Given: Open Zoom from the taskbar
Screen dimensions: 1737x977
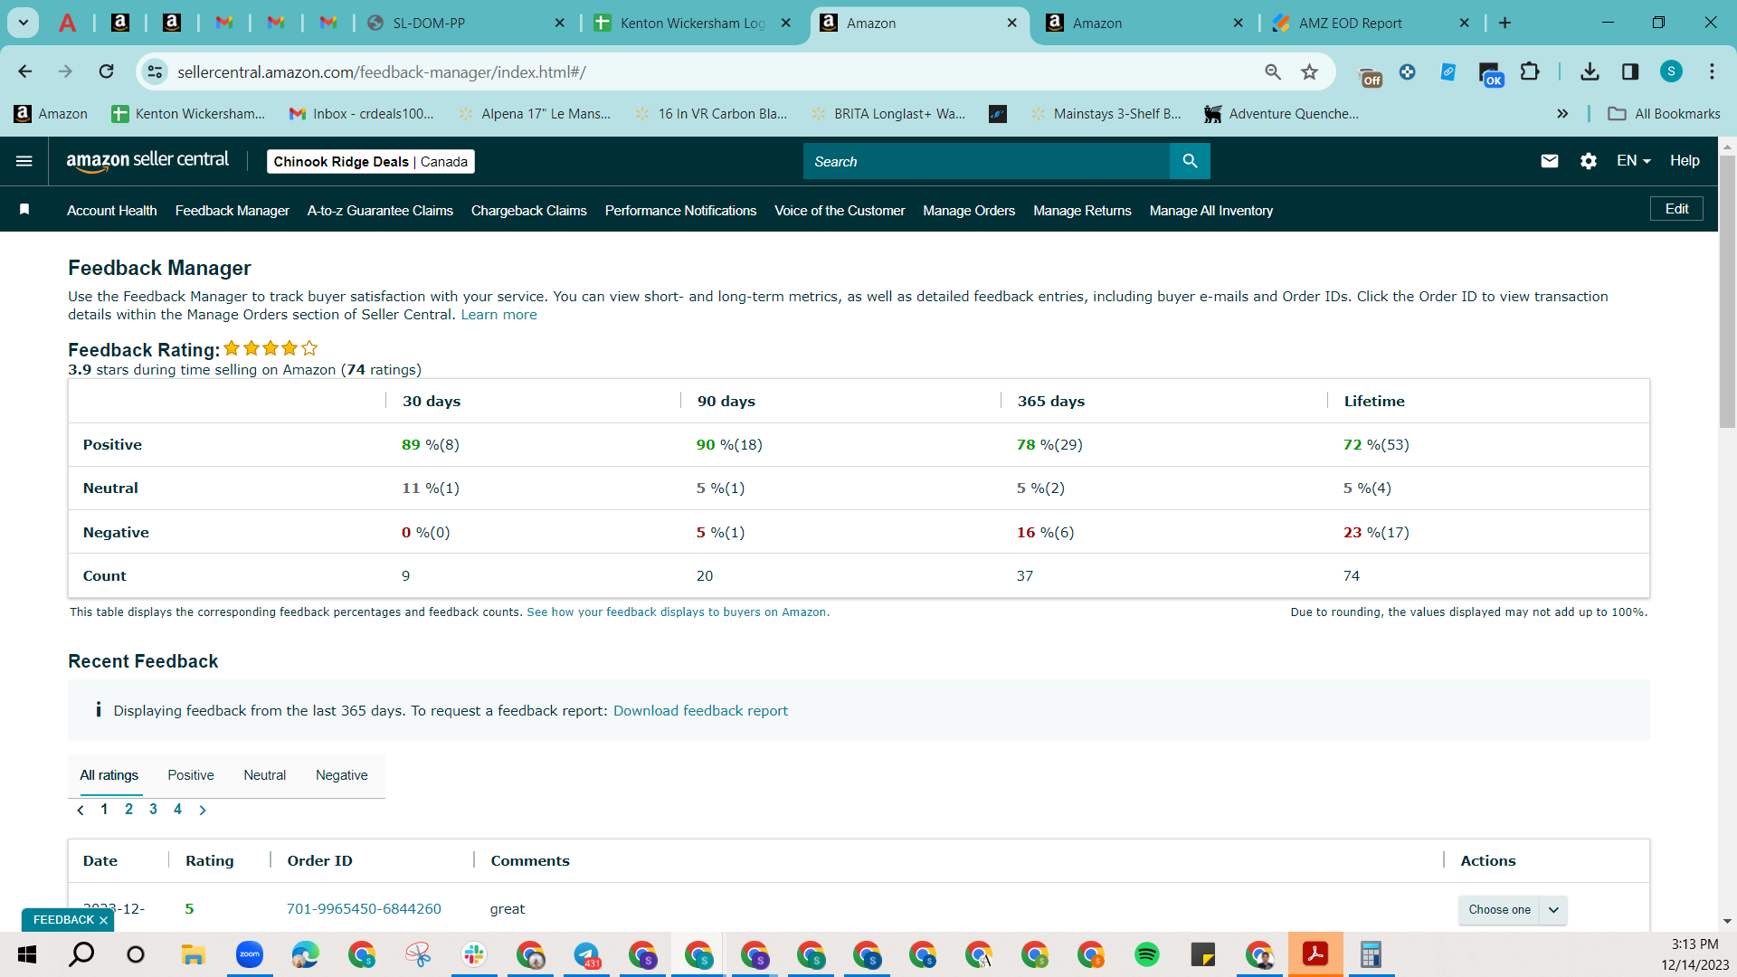Looking at the screenshot, I should tap(250, 954).
